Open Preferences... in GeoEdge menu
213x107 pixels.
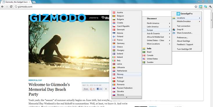point(182,37)
